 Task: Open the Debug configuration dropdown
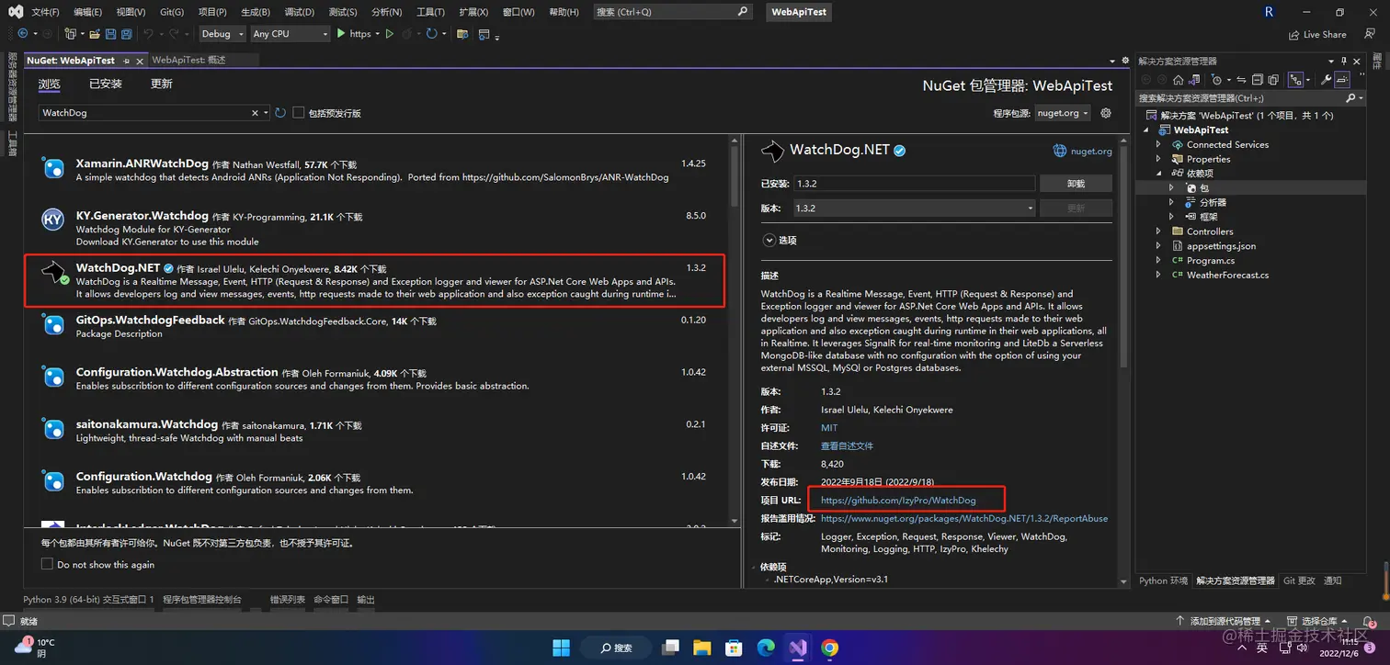pyautogui.click(x=222, y=34)
